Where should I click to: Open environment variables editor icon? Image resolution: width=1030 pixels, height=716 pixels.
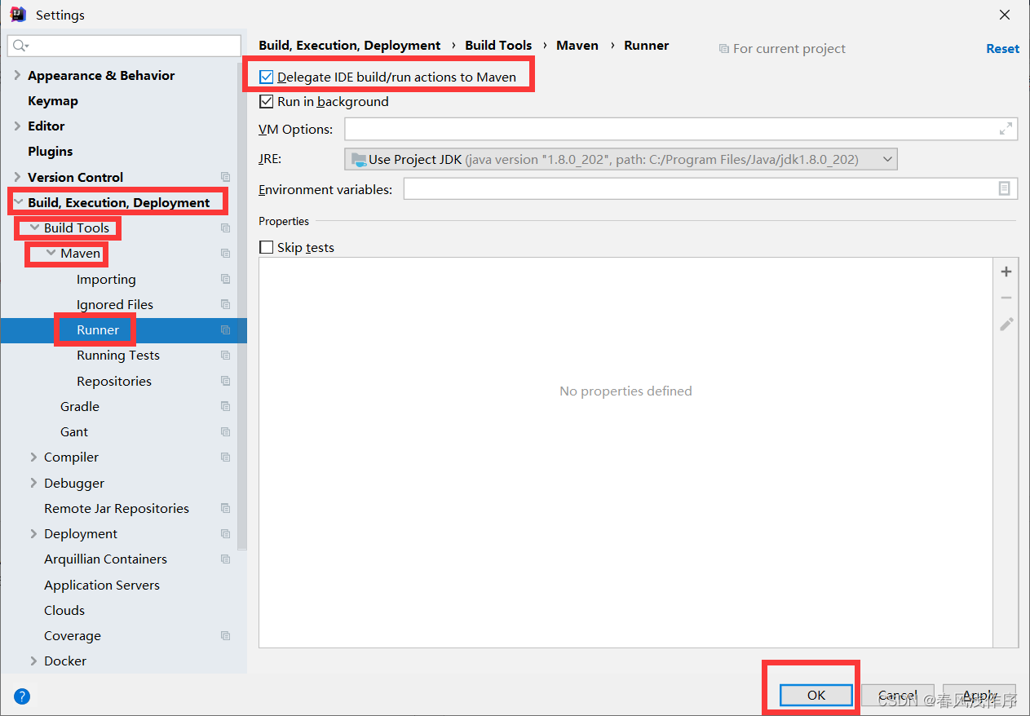pos(1004,188)
